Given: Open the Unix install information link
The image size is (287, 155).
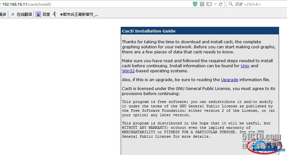Looking at the screenshot, I should pos(245,66).
